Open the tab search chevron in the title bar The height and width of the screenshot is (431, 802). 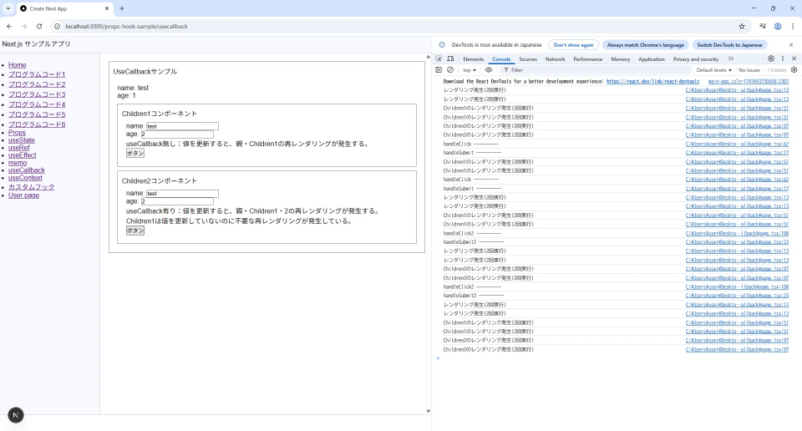(8, 8)
